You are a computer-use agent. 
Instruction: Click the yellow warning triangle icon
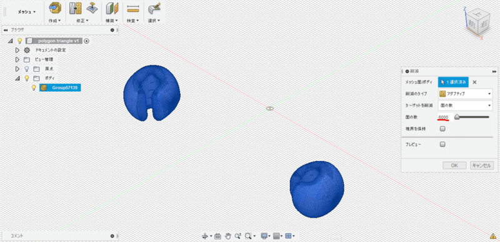tap(493, 236)
